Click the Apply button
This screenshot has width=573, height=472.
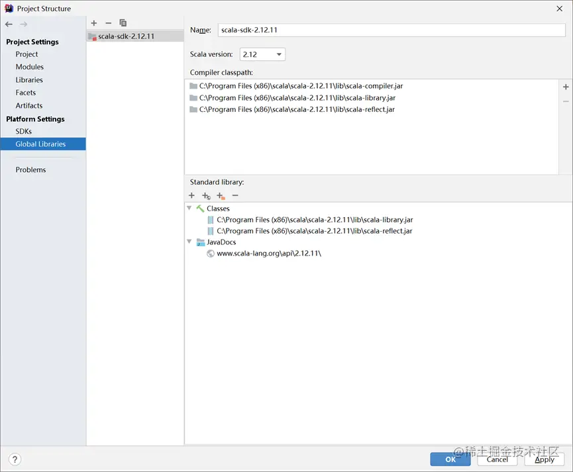545,459
